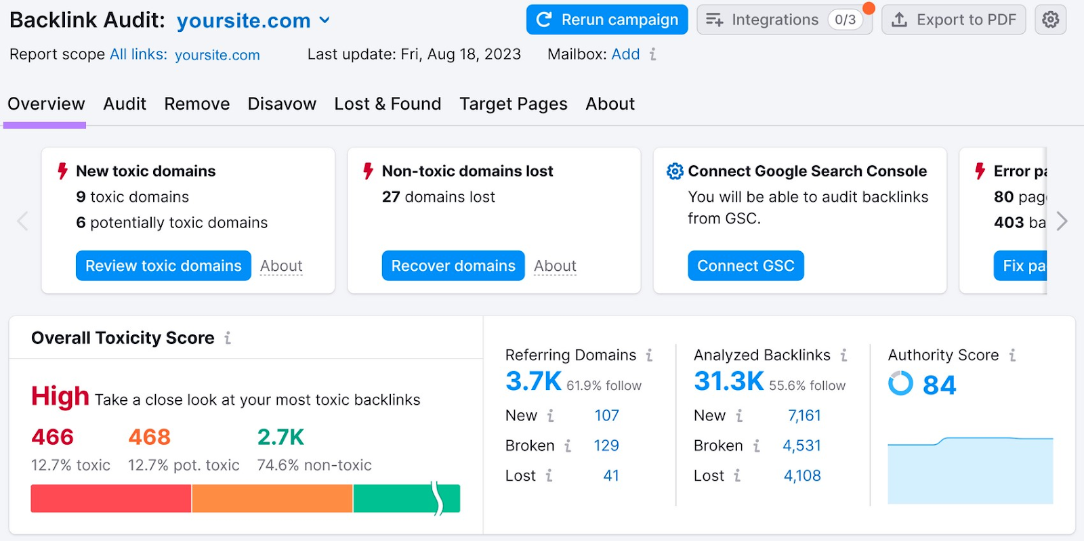Click the orange potentially toxic bar segment

pyautogui.click(x=272, y=498)
